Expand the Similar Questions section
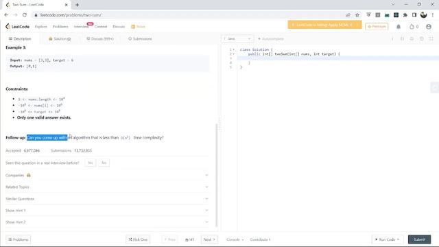 [106, 198]
